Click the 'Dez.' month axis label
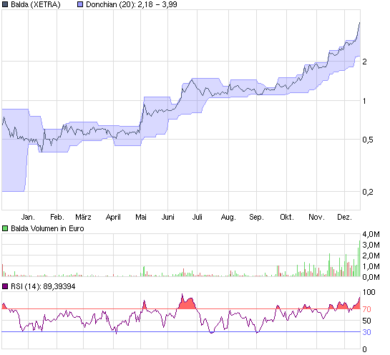 coord(345,217)
